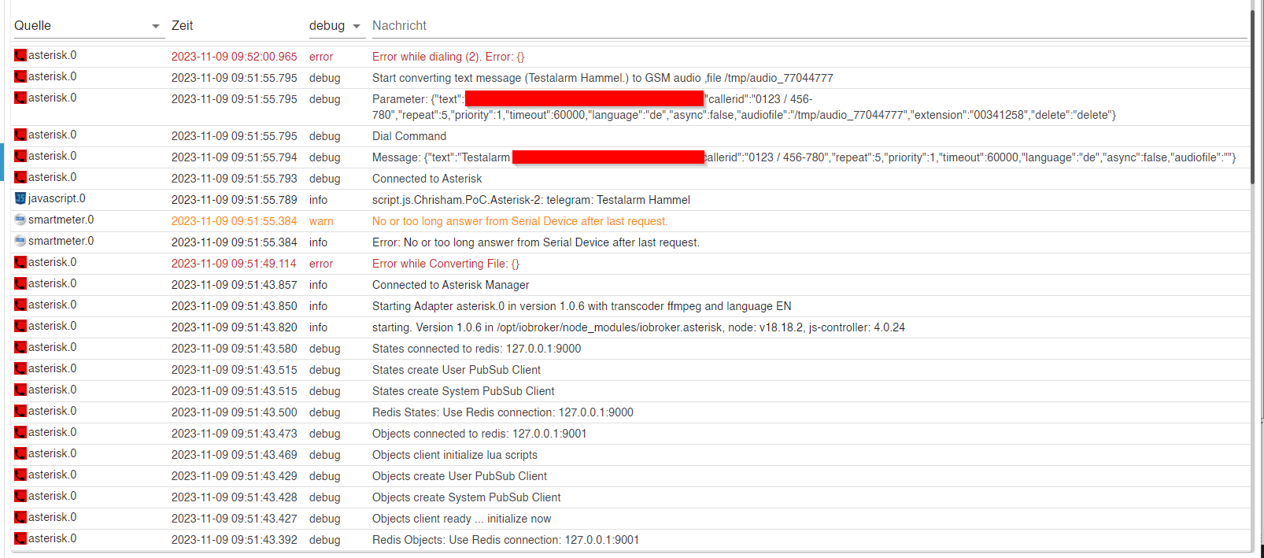Click 'Redis States: Use Redis connection' message
Image resolution: width=1264 pixels, height=558 pixels.
[x=503, y=412]
